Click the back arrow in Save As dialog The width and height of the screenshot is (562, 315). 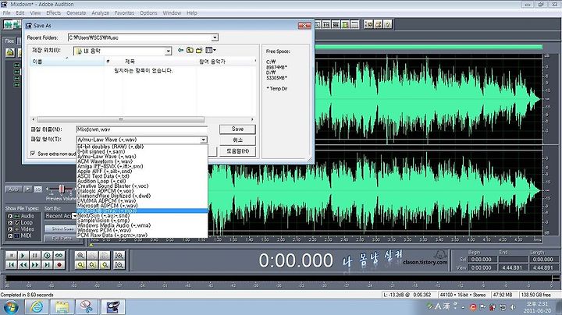coord(180,50)
